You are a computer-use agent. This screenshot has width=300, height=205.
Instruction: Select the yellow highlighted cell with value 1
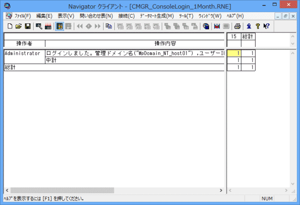[234, 53]
